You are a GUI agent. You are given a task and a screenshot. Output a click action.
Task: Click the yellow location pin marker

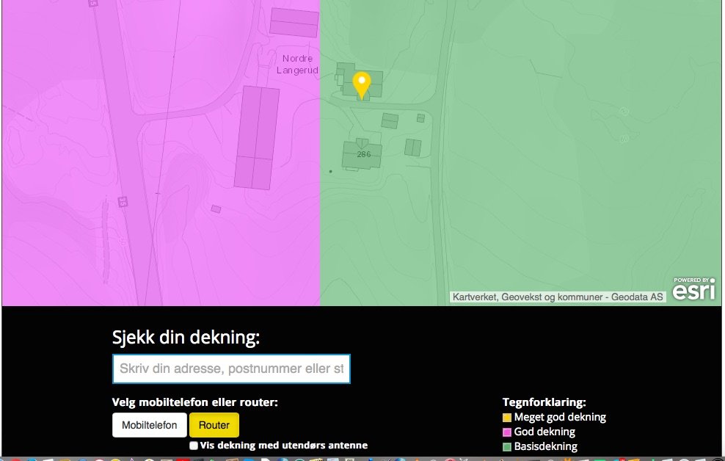pos(362,86)
